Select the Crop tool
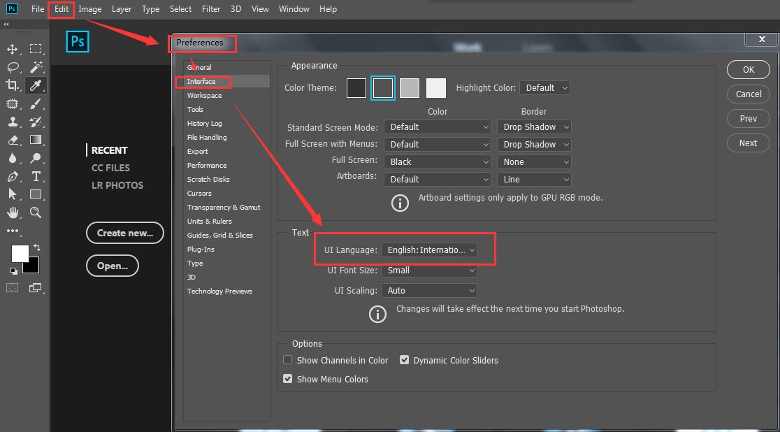The height and width of the screenshot is (432, 780). tap(13, 85)
